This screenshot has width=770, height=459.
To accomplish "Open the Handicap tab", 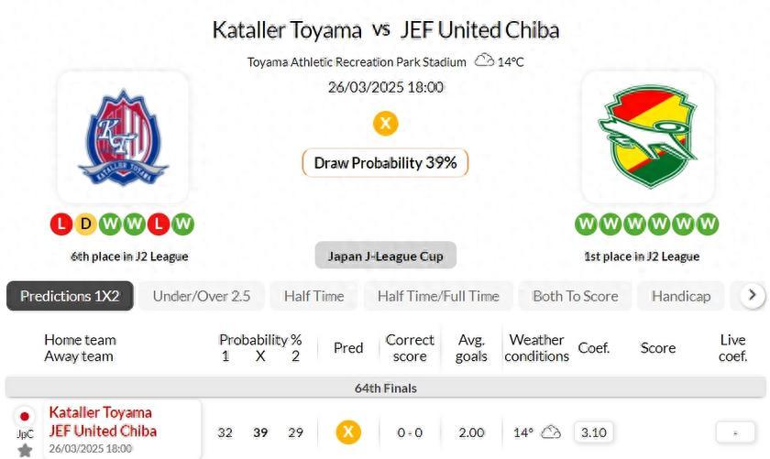I will click(680, 296).
